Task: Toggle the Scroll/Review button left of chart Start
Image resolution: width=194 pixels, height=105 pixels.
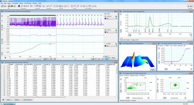Action: [106, 58]
